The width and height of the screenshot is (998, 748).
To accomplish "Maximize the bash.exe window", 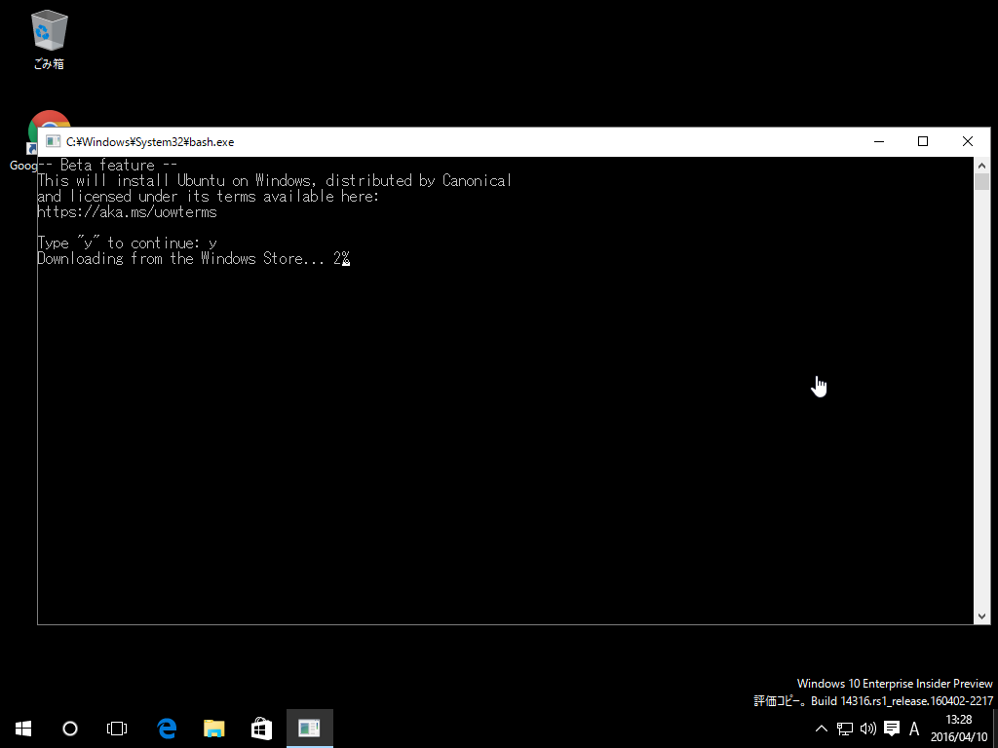I will tap(923, 142).
